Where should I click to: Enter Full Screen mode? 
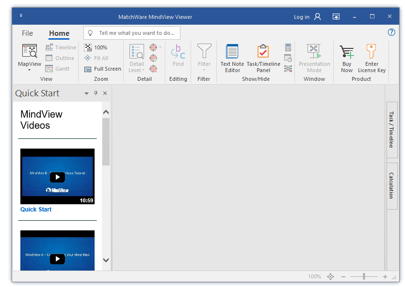coord(102,69)
